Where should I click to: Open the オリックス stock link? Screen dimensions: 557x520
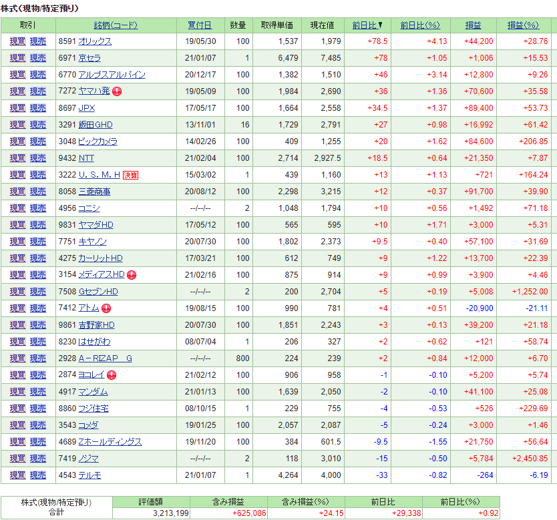click(95, 41)
